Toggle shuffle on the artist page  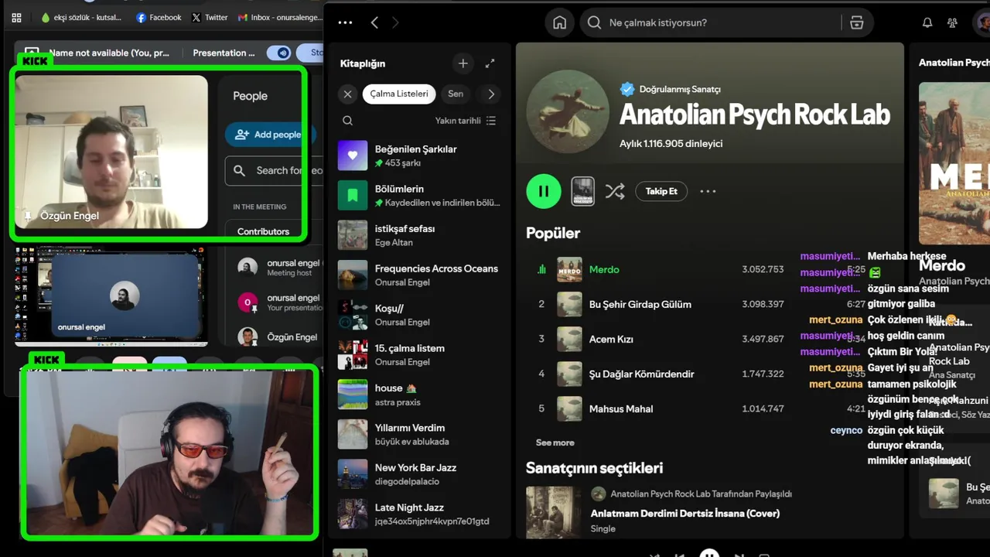[x=615, y=191]
